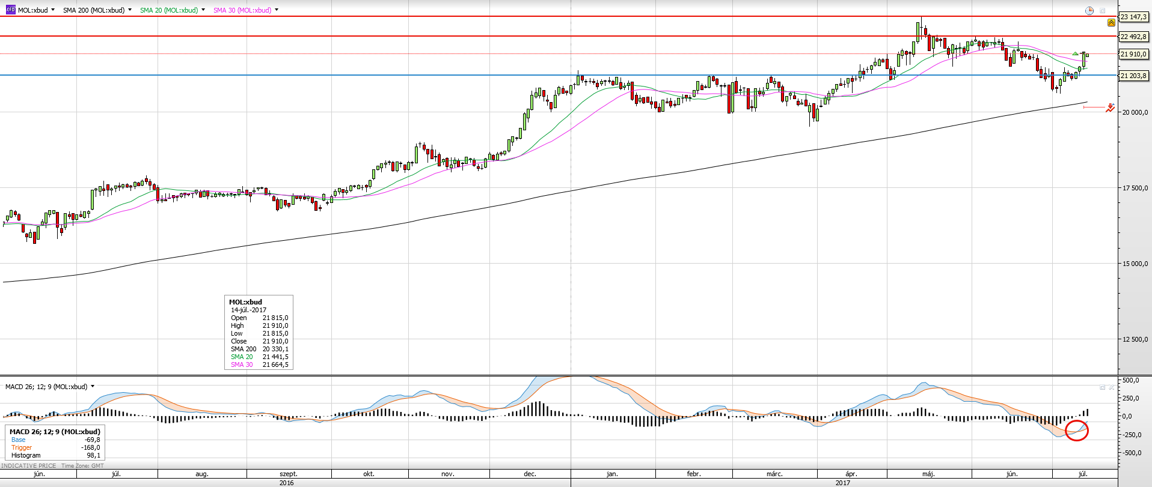Screen dimensions: 1152x487
Task: Click the 21 203,8 price level tag
Action: 1133,76
